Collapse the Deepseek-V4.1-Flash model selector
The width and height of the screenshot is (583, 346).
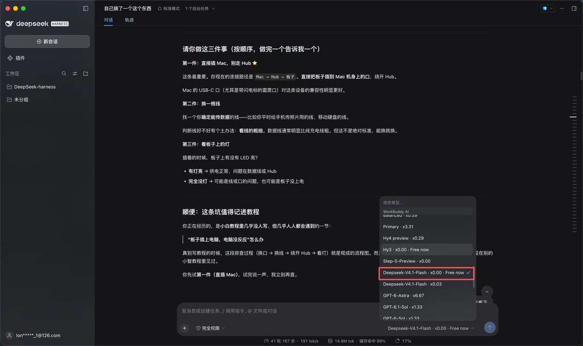pyautogui.click(x=431, y=328)
